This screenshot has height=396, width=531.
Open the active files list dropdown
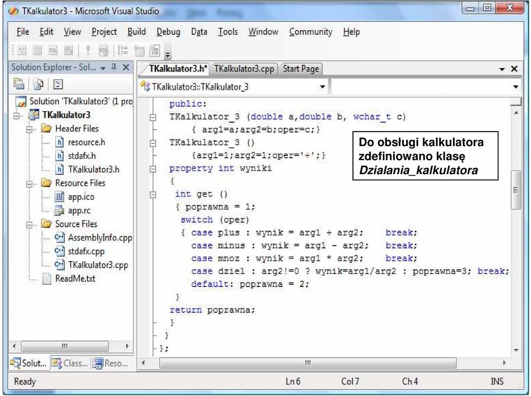[502, 69]
